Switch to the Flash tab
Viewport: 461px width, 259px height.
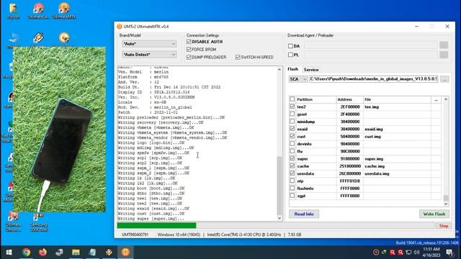tap(293, 69)
